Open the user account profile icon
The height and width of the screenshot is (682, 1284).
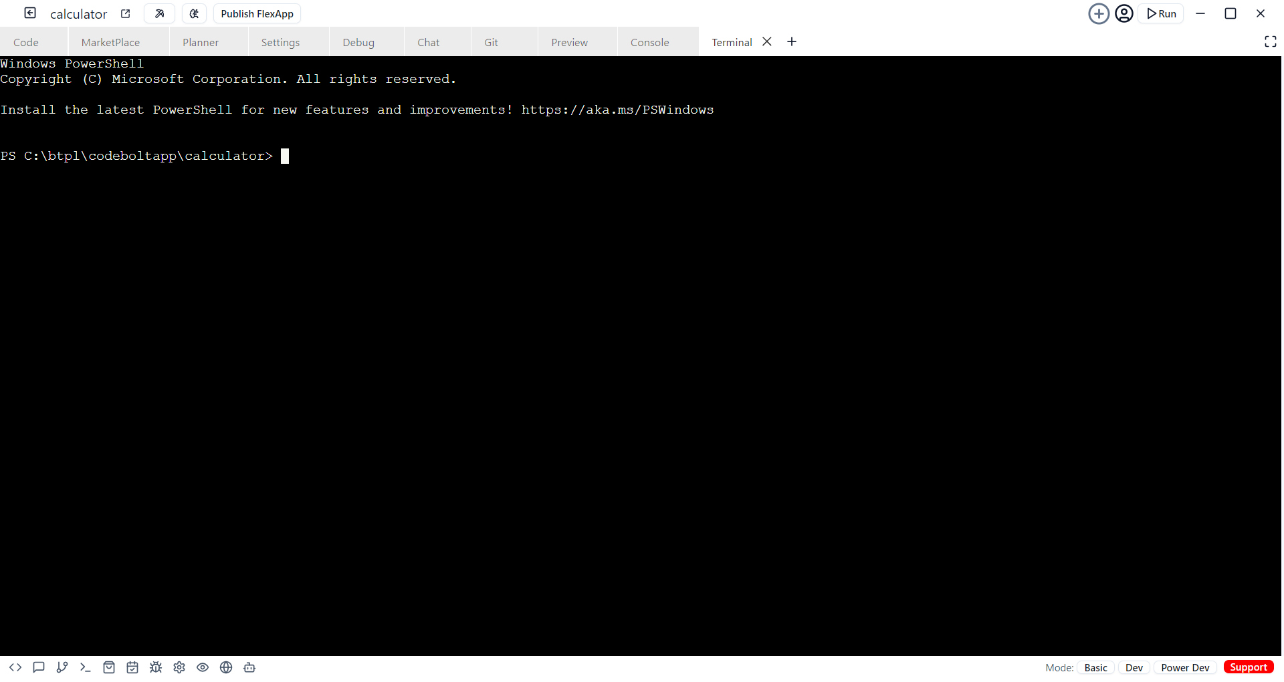click(x=1124, y=13)
